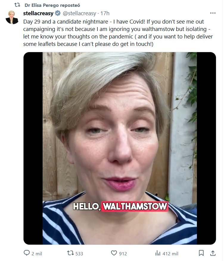
Task: Repost this tweet using the retweet icon
Action: point(71,253)
